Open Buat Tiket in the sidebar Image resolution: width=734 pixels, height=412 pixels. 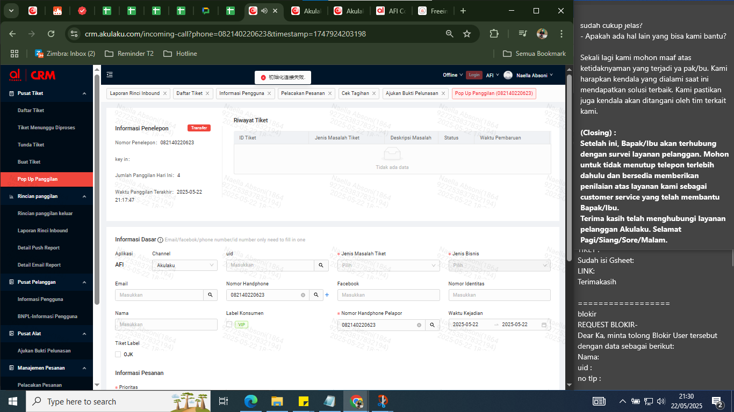pyautogui.click(x=29, y=162)
